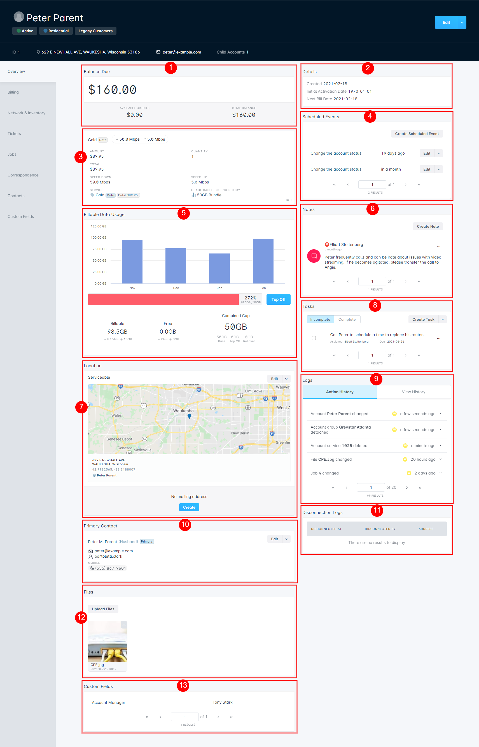Go to previous page in Tasks pagination
This screenshot has width=479, height=747.
348,355
